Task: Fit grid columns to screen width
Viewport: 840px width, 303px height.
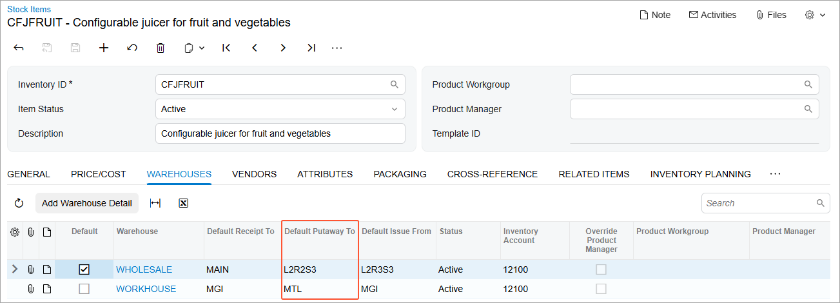Action: [155, 203]
